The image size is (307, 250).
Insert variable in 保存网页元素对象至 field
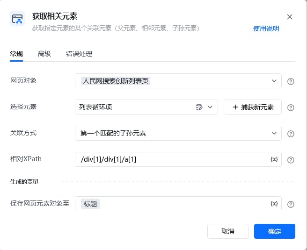coord(274,204)
